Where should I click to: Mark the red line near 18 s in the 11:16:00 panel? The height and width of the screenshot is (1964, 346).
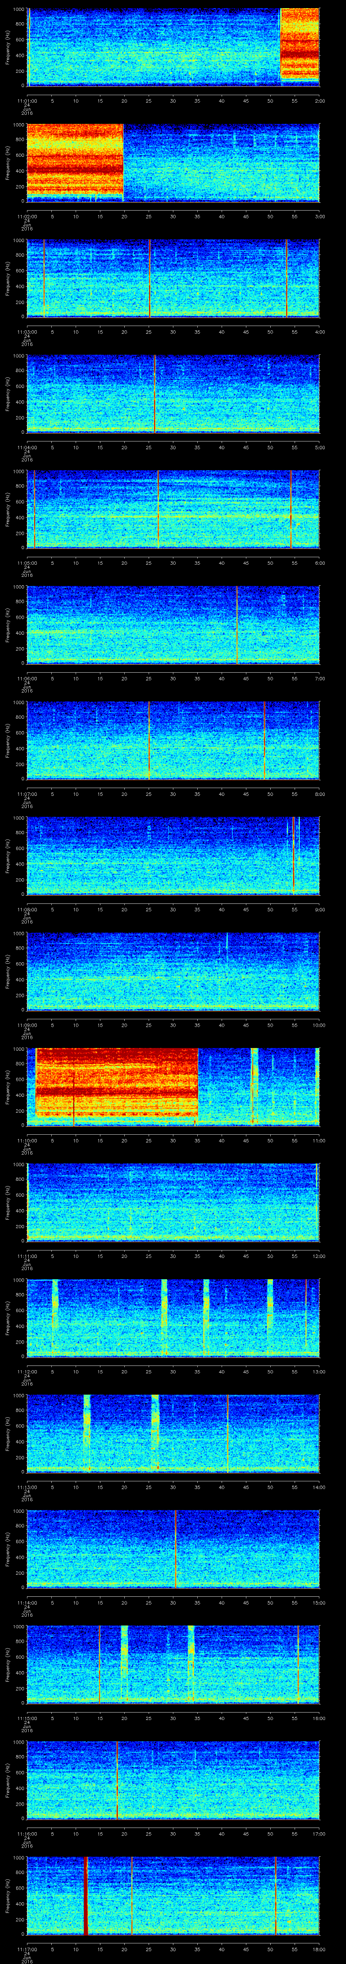(x=118, y=1780)
